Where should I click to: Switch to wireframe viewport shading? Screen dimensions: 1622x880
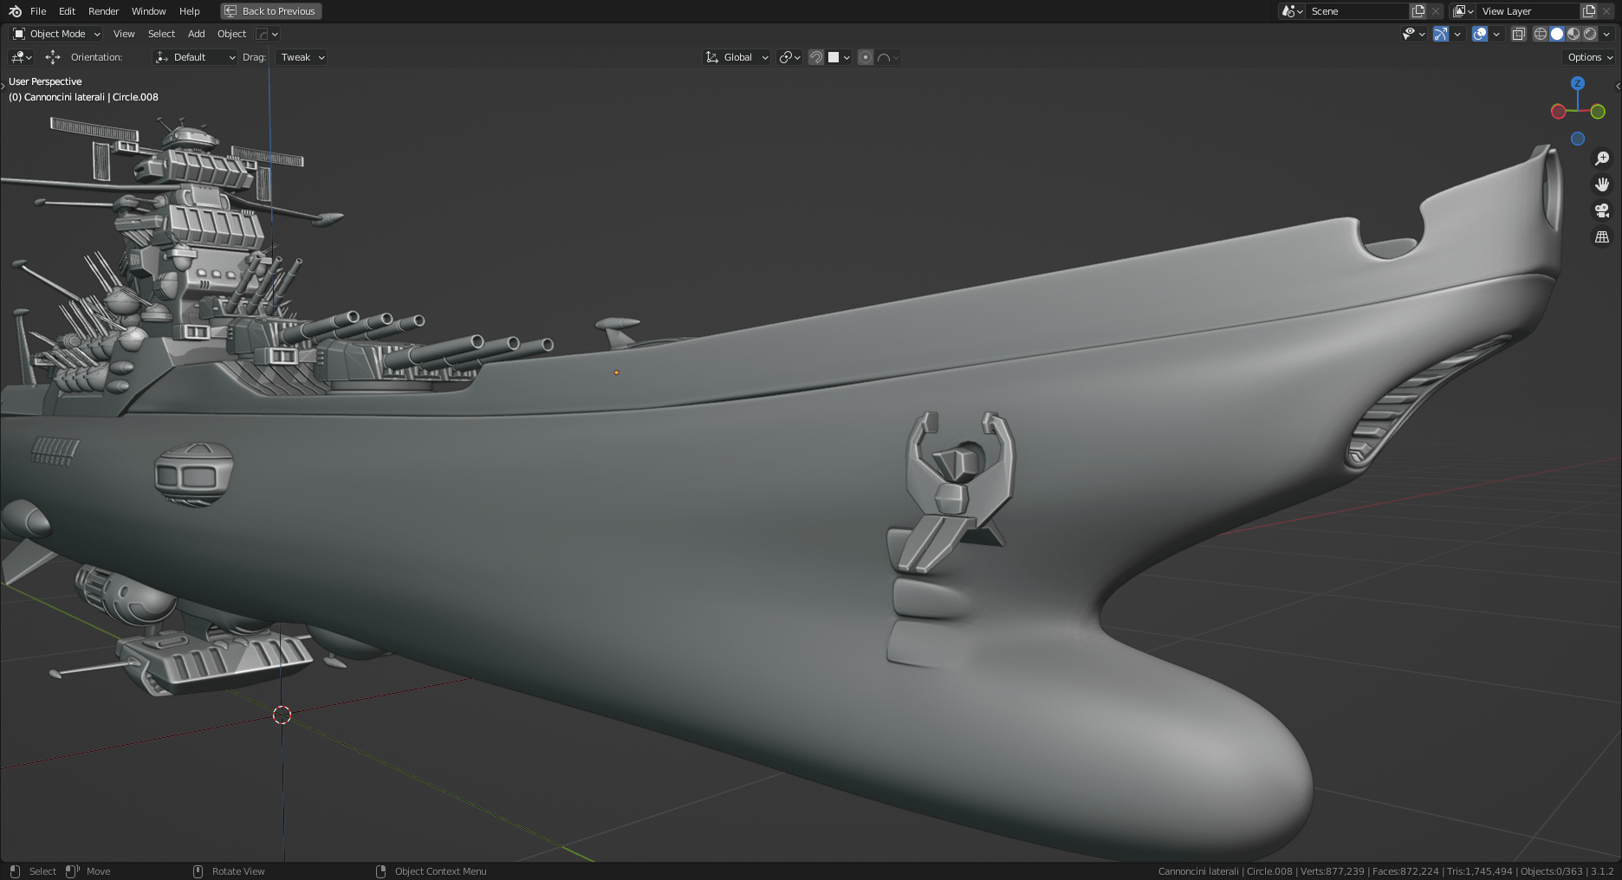click(x=1541, y=34)
